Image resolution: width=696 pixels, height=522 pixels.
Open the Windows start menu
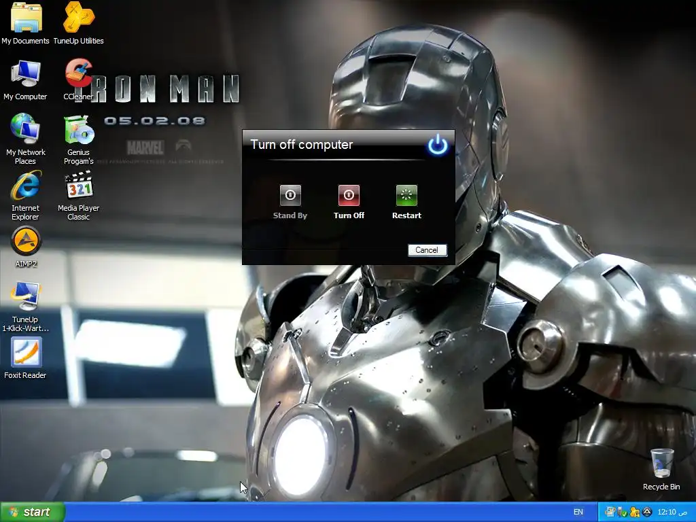click(33, 512)
